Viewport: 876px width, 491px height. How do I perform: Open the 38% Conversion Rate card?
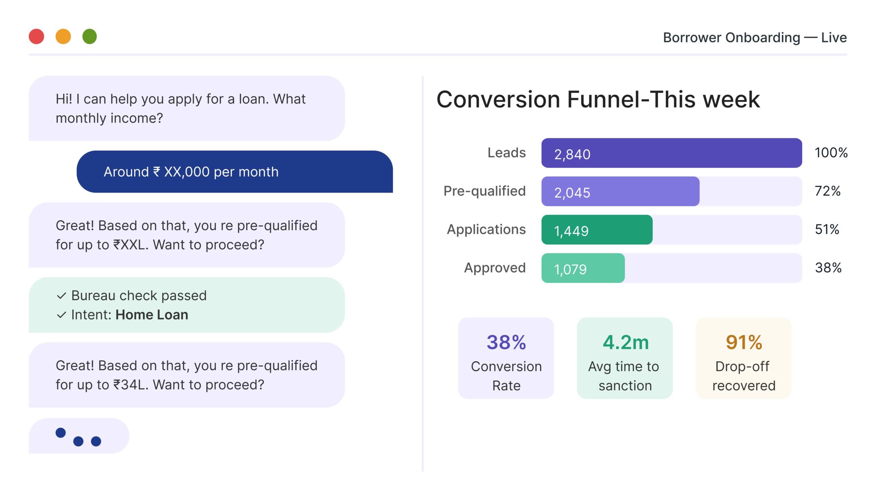click(x=506, y=358)
